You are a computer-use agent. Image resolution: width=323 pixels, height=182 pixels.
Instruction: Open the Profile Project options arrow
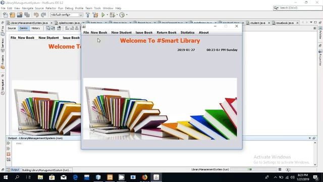click(127, 15)
